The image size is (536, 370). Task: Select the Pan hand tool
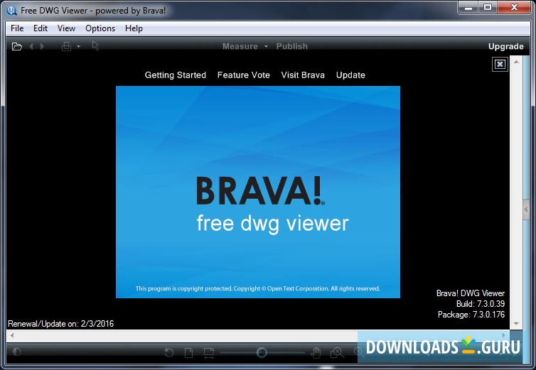pyautogui.click(x=316, y=352)
